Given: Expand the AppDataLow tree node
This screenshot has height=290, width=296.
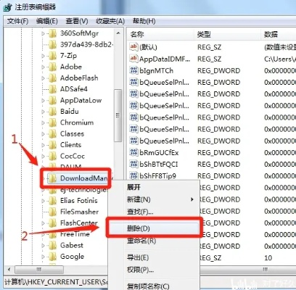Looking at the screenshot, I should point(44,100).
